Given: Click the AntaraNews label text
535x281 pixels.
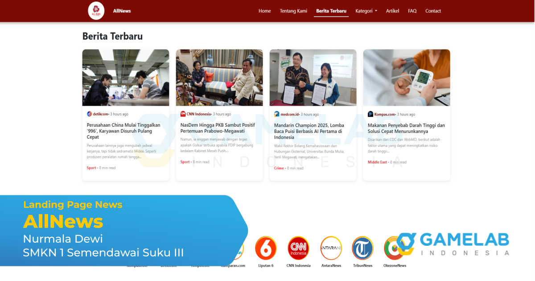Looking at the screenshot, I should click(331, 266).
